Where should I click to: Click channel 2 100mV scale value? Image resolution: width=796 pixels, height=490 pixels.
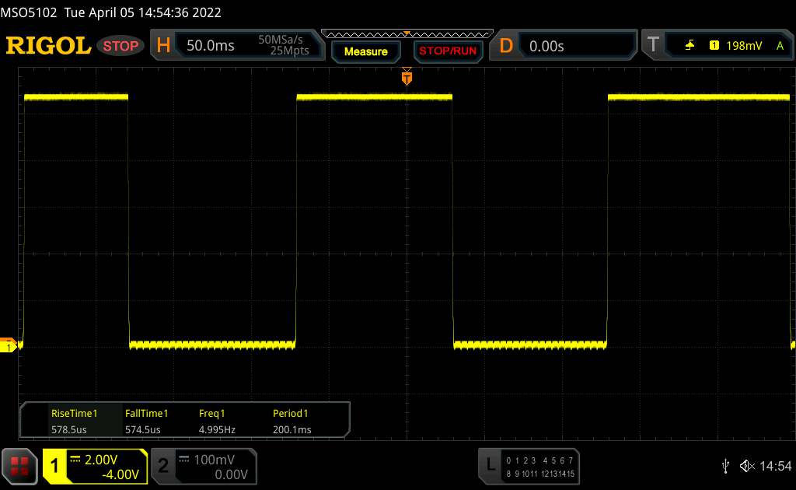click(x=215, y=460)
